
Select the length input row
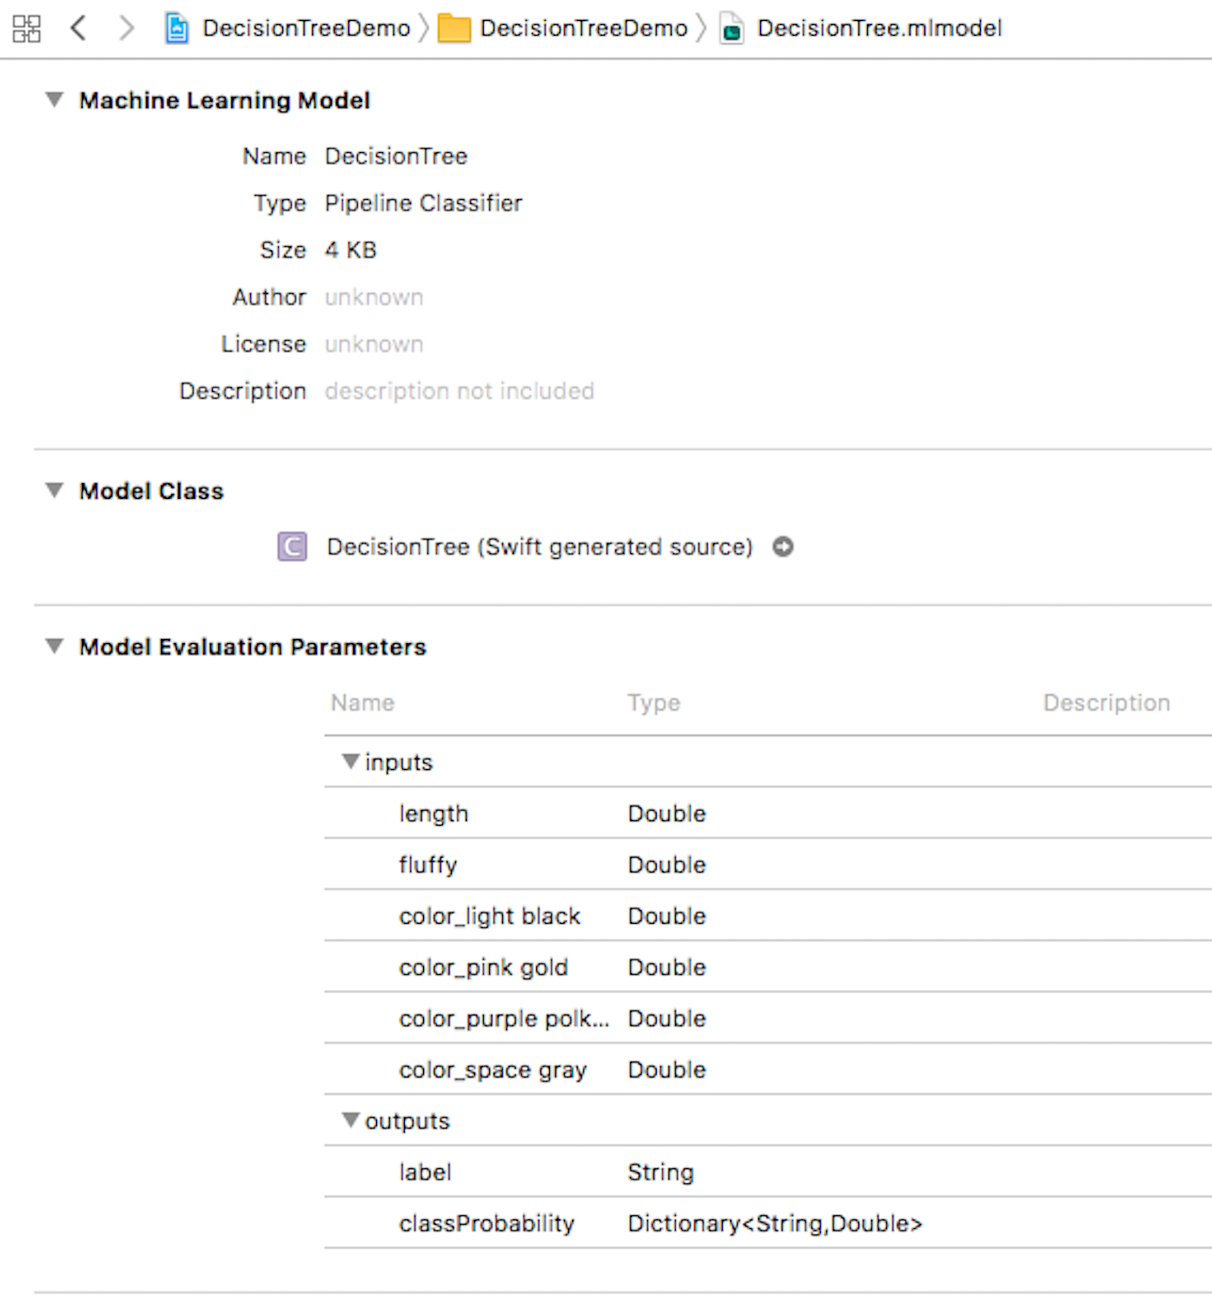click(x=433, y=814)
